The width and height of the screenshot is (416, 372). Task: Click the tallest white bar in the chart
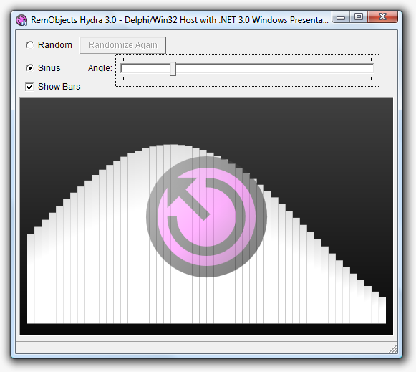[174, 234]
